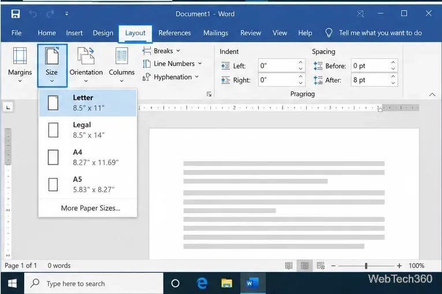
Task: Click the Tell me lightbulb icon
Action: [329, 33]
